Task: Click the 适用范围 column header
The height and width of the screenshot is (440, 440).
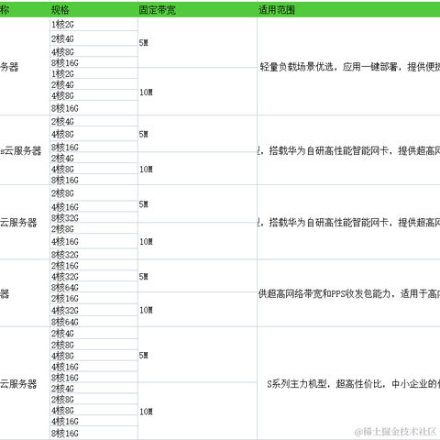Action: point(348,9)
